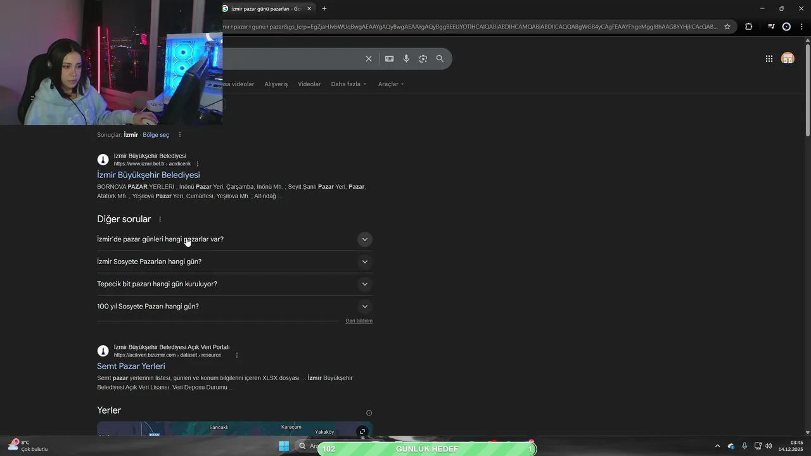Open the Chrome profile circle icon
The image size is (811, 456).
(786, 27)
